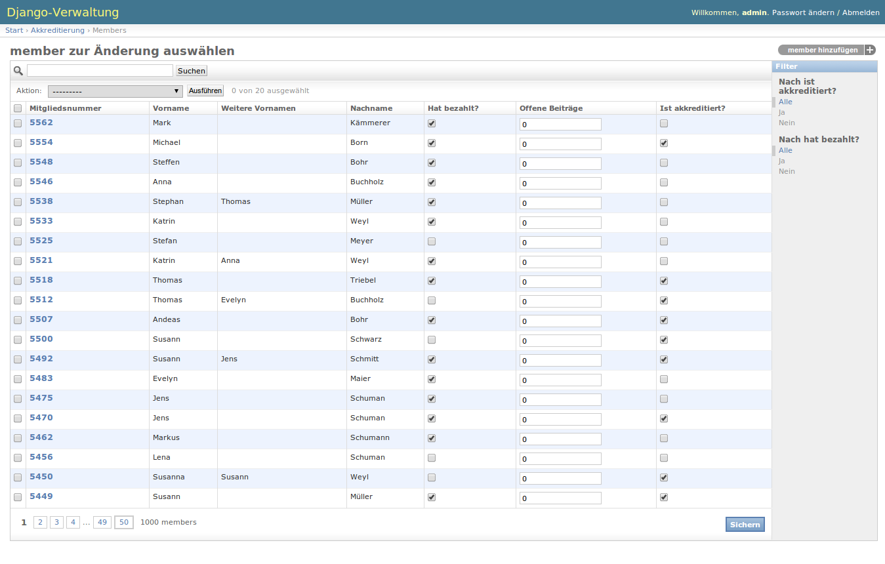Uncheck Ist akkreditiert for member 5518
Image resolution: width=885 pixels, height=564 pixels.
(x=664, y=281)
